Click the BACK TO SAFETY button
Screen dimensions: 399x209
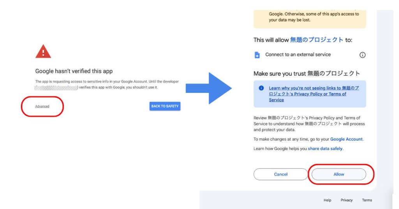[165, 106]
